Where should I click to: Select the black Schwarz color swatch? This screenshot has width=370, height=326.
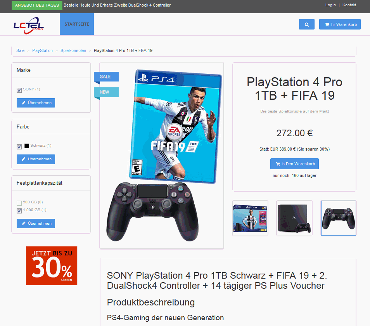click(27, 146)
